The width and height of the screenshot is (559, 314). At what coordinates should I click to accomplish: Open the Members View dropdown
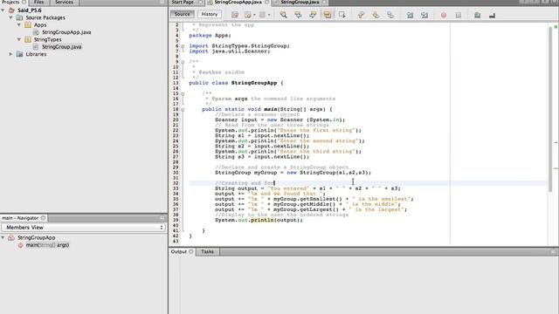[84, 227]
